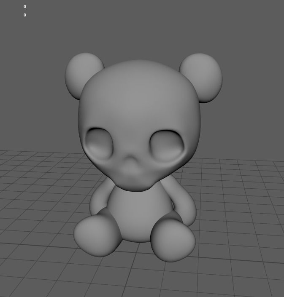
Task: Click the upper "0" counter in the viewport
Action: coord(25,7)
